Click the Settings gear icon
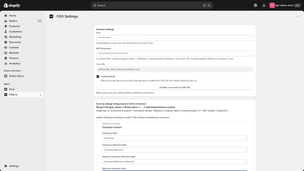This screenshot has height=171, width=304. point(6,166)
